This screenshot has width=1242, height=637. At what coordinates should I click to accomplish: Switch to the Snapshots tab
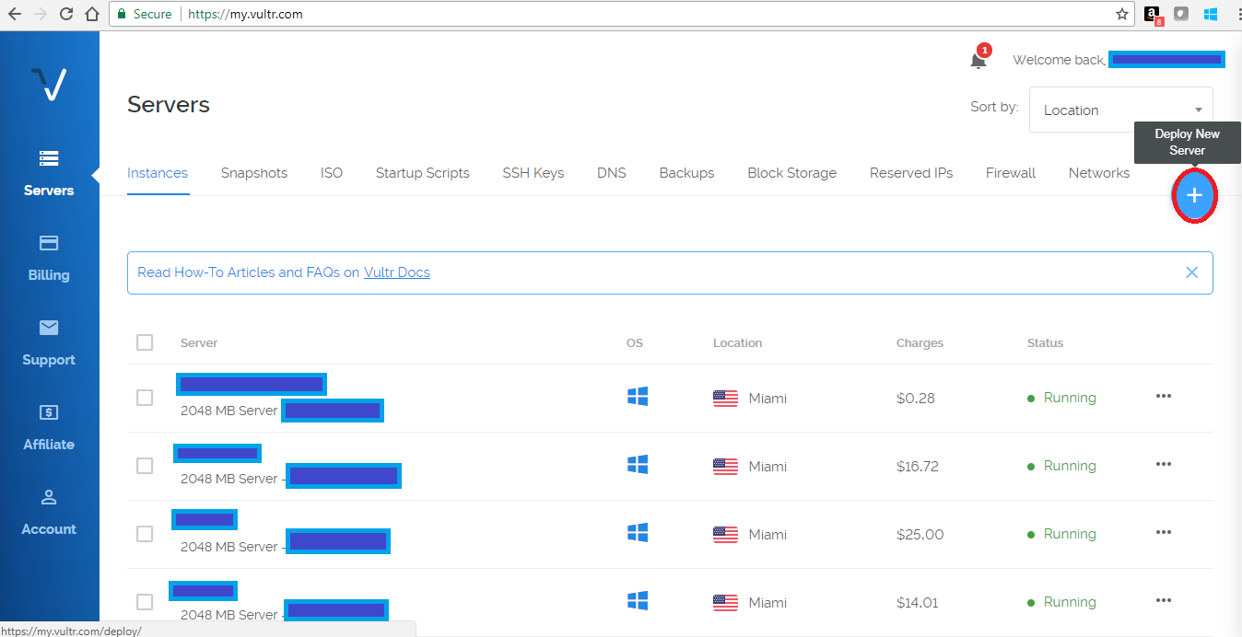tap(254, 173)
